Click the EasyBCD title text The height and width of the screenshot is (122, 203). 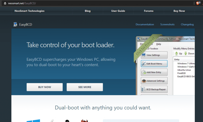point(26,24)
